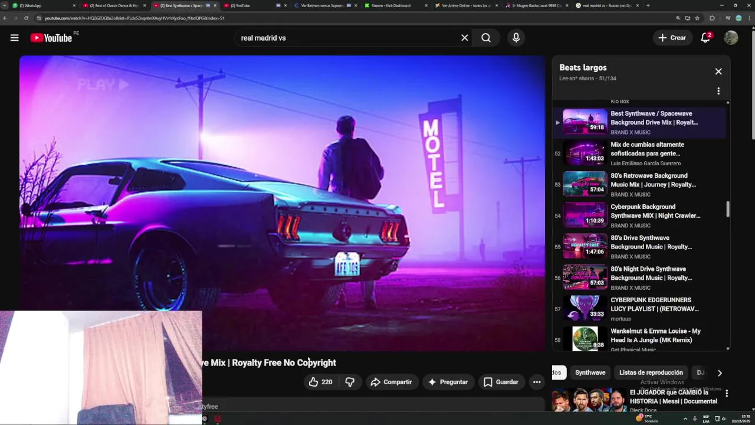Clear the search text with the X icon
This screenshot has width=755, height=425.
point(465,38)
